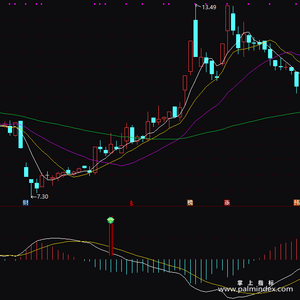Click the cyan candlestick at the 13.49 peak

pos(195,38)
